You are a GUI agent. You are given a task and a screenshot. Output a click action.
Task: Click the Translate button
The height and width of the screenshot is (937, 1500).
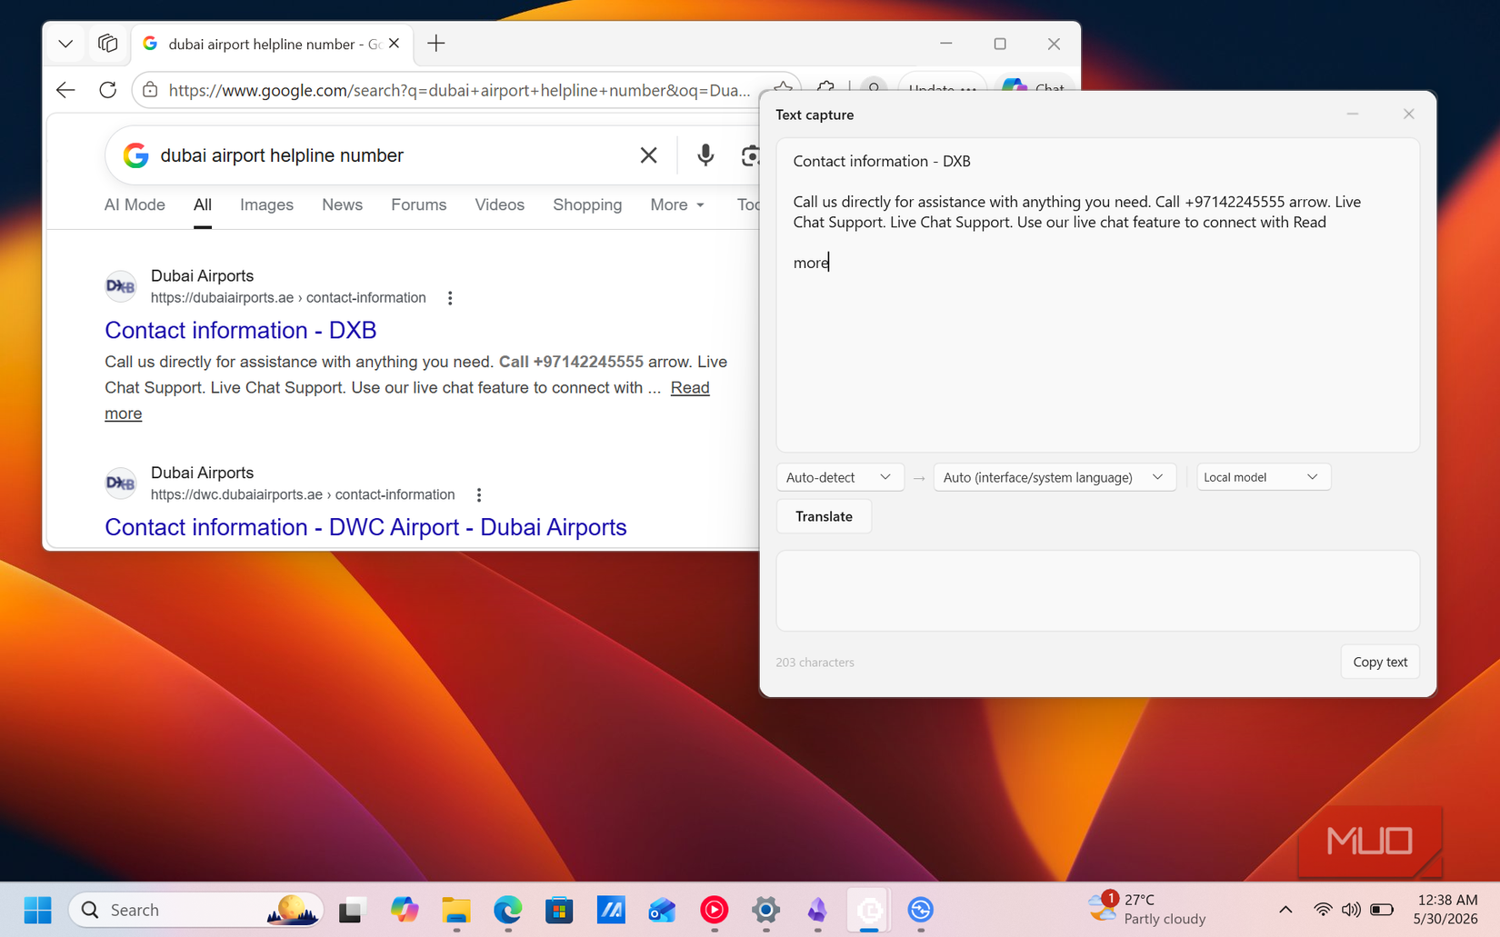point(824,516)
